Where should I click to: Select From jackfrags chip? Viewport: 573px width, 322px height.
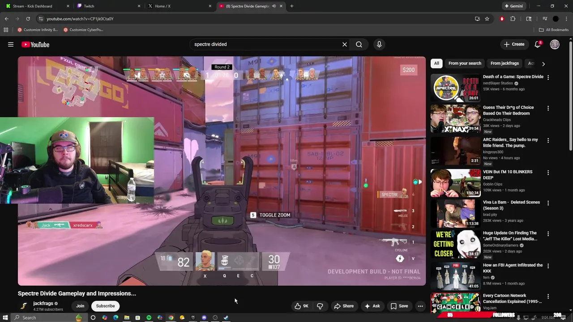[505, 64]
